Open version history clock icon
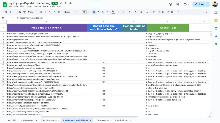220x123 pixels. pos(170,4)
